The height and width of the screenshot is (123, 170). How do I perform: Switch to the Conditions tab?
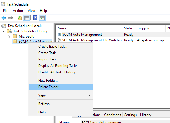(x=112, y=115)
